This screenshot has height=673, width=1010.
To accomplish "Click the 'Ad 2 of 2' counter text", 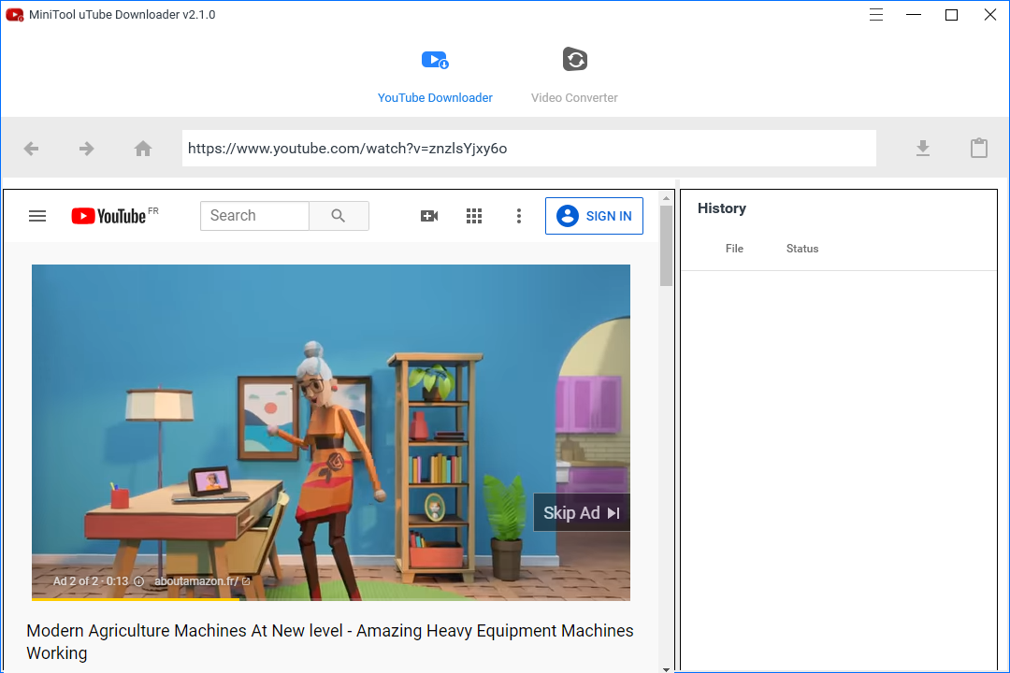I will coord(76,580).
